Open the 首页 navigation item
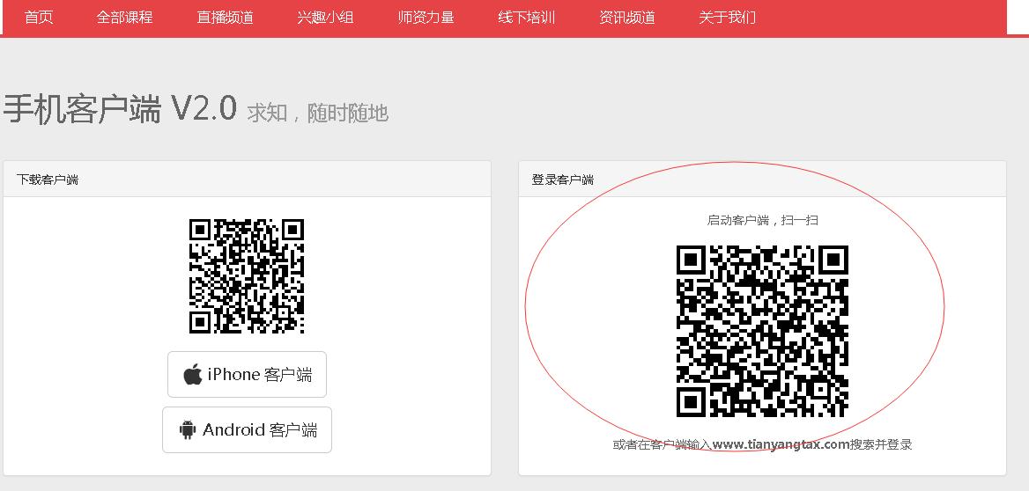The width and height of the screenshot is (1029, 491). 39,18
